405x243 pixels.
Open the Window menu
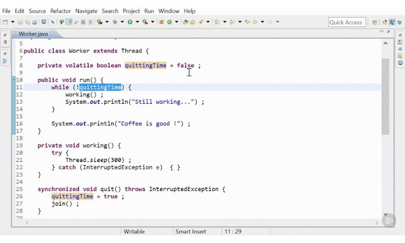tap(169, 11)
